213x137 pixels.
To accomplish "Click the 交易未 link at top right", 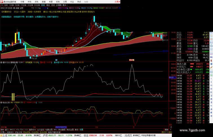I will (x=117, y=2).
